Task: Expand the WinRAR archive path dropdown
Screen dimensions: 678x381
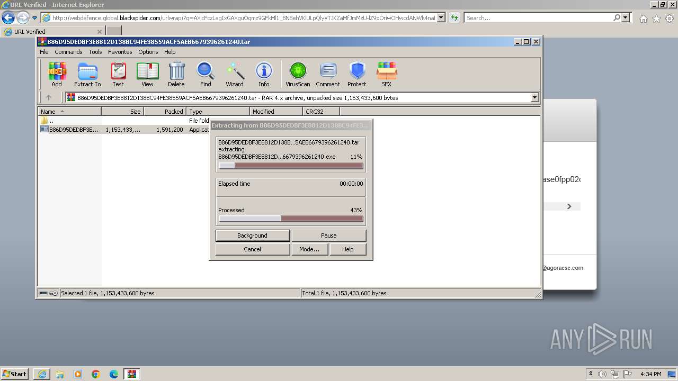Action: 534,97
